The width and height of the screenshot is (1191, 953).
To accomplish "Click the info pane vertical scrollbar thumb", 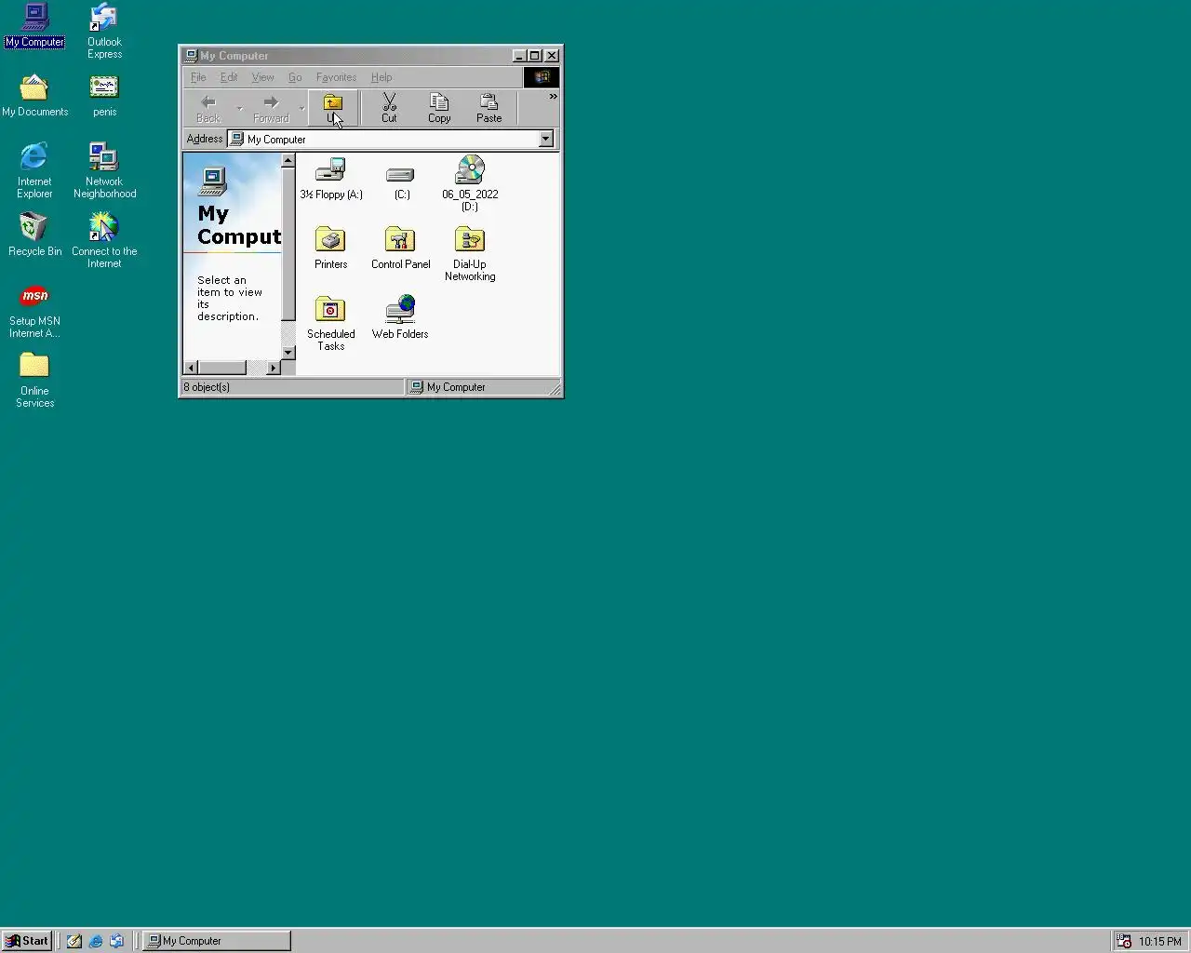I will [288, 244].
